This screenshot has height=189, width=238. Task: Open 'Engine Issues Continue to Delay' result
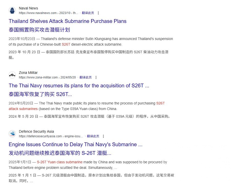click(75, 144)
